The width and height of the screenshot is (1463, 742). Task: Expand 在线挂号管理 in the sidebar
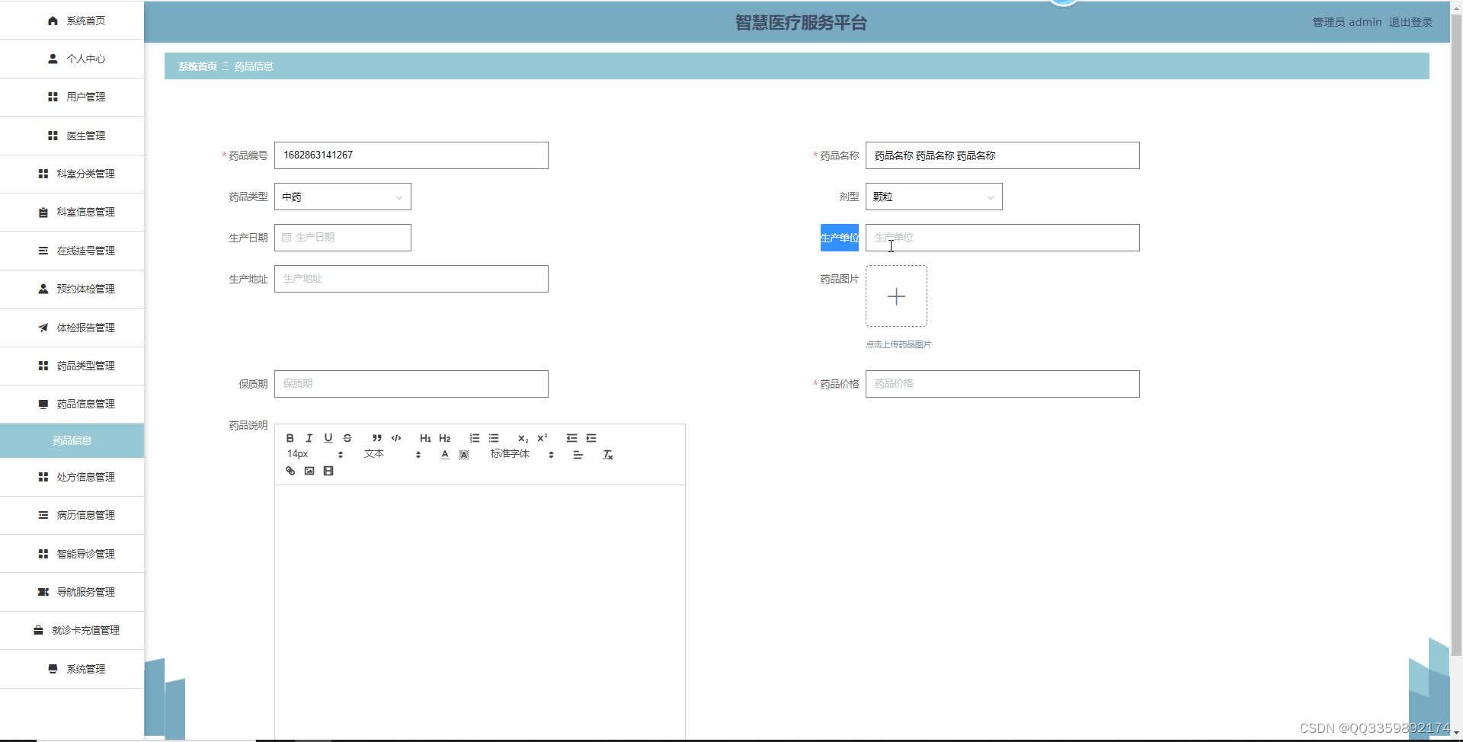pyautogui.click(x=72, y=251)
